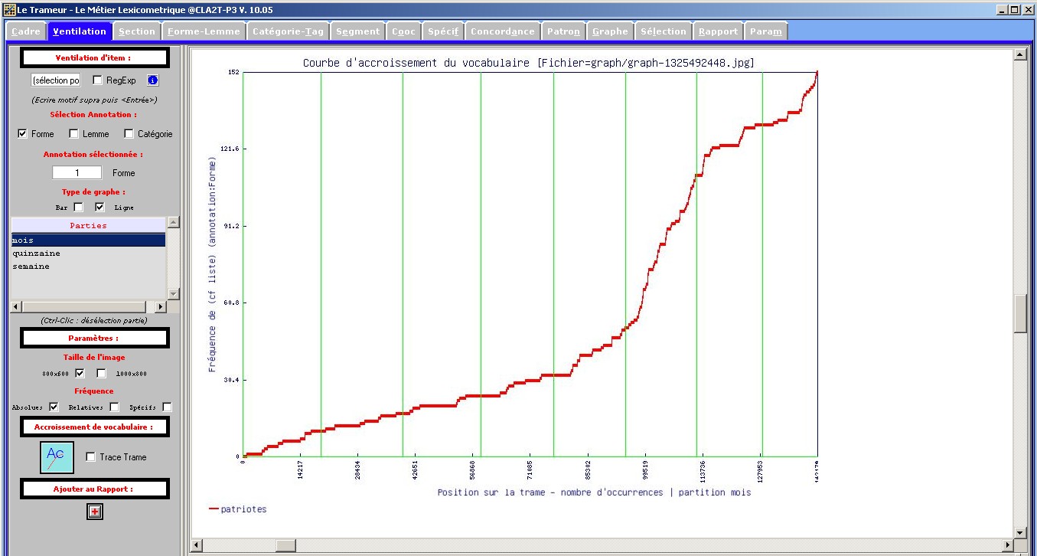Click the graph title 'Courbe d'accroissement du vocabulaire'

tap(416, 63)
